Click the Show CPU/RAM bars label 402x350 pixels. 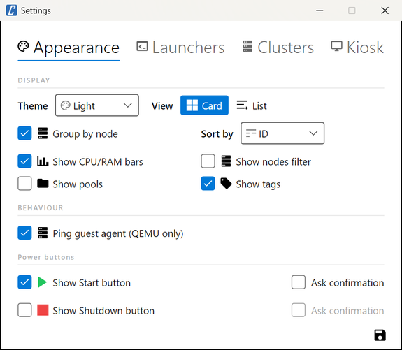point(98,161)
